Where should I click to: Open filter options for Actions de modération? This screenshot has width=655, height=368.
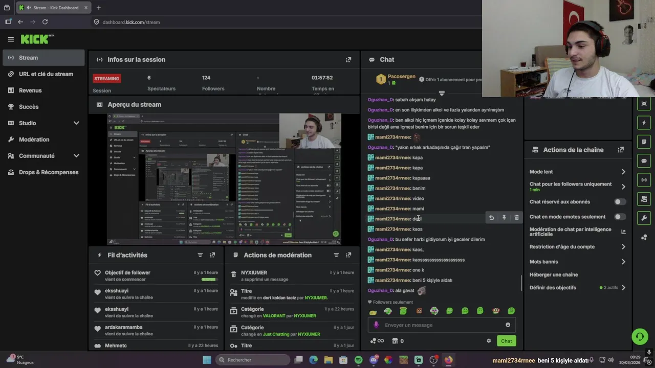[x=336, y=255]
